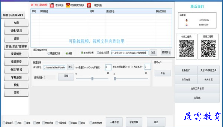Go to the 视频倒放 sidebar tab
The height and width of the screenshot is (127, 224).
tap(16, 54)
